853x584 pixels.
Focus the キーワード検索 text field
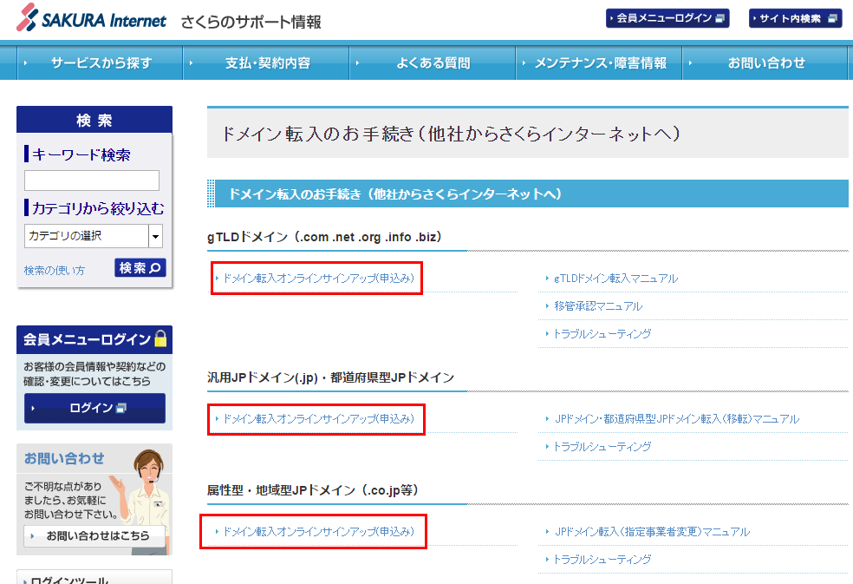click(92, 180)
